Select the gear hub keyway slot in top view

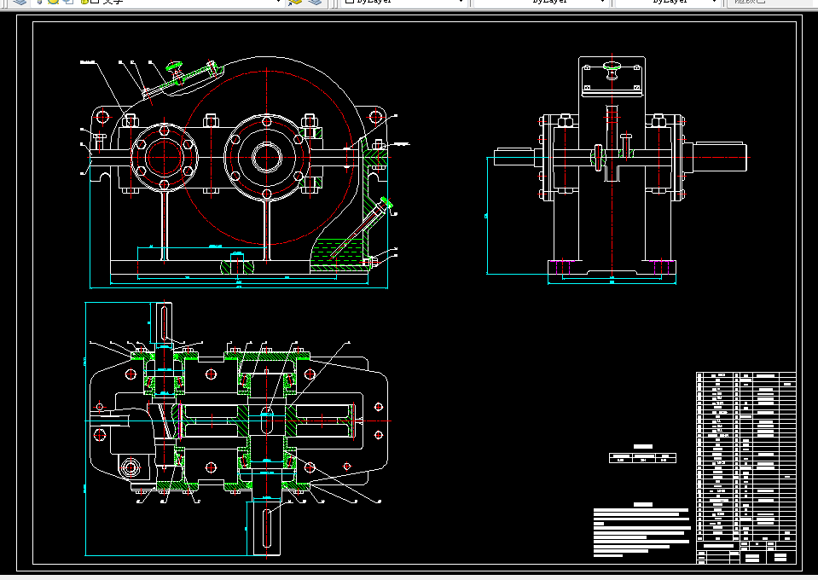[x=267, y=420]
